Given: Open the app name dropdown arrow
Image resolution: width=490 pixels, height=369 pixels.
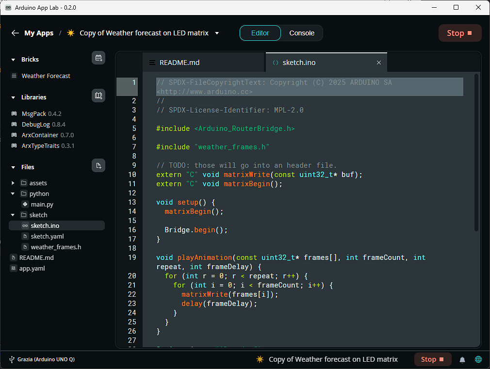Looking at the screenshot, I should click(x=217, y=33).
